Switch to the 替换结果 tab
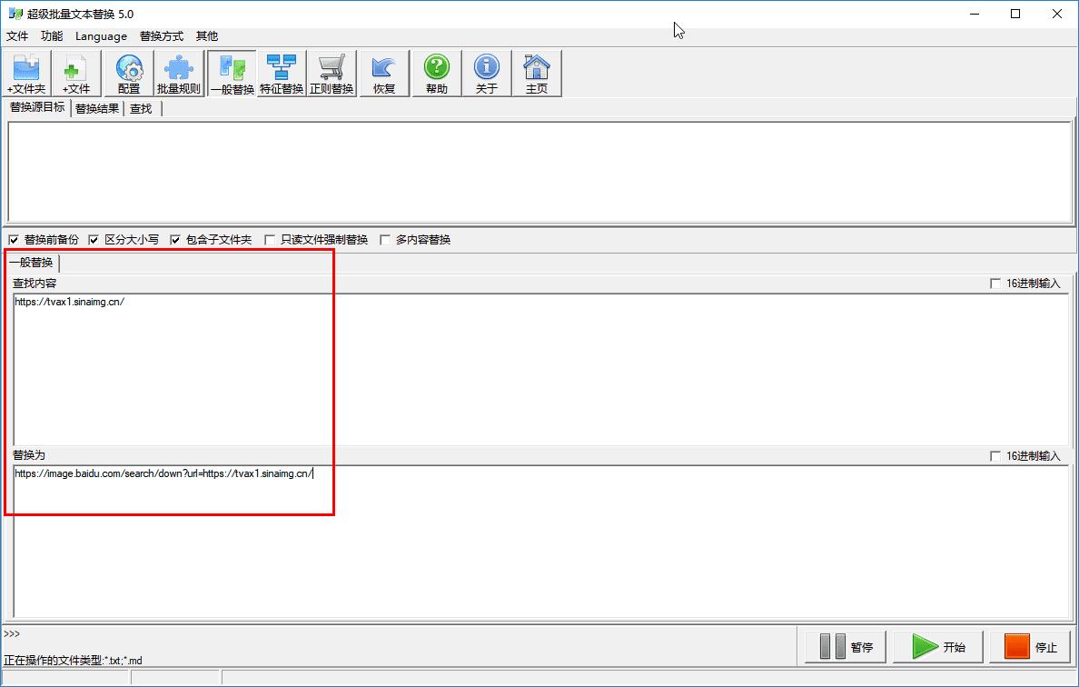This screenshot has width=1079, height=687. tap(97, 109)
